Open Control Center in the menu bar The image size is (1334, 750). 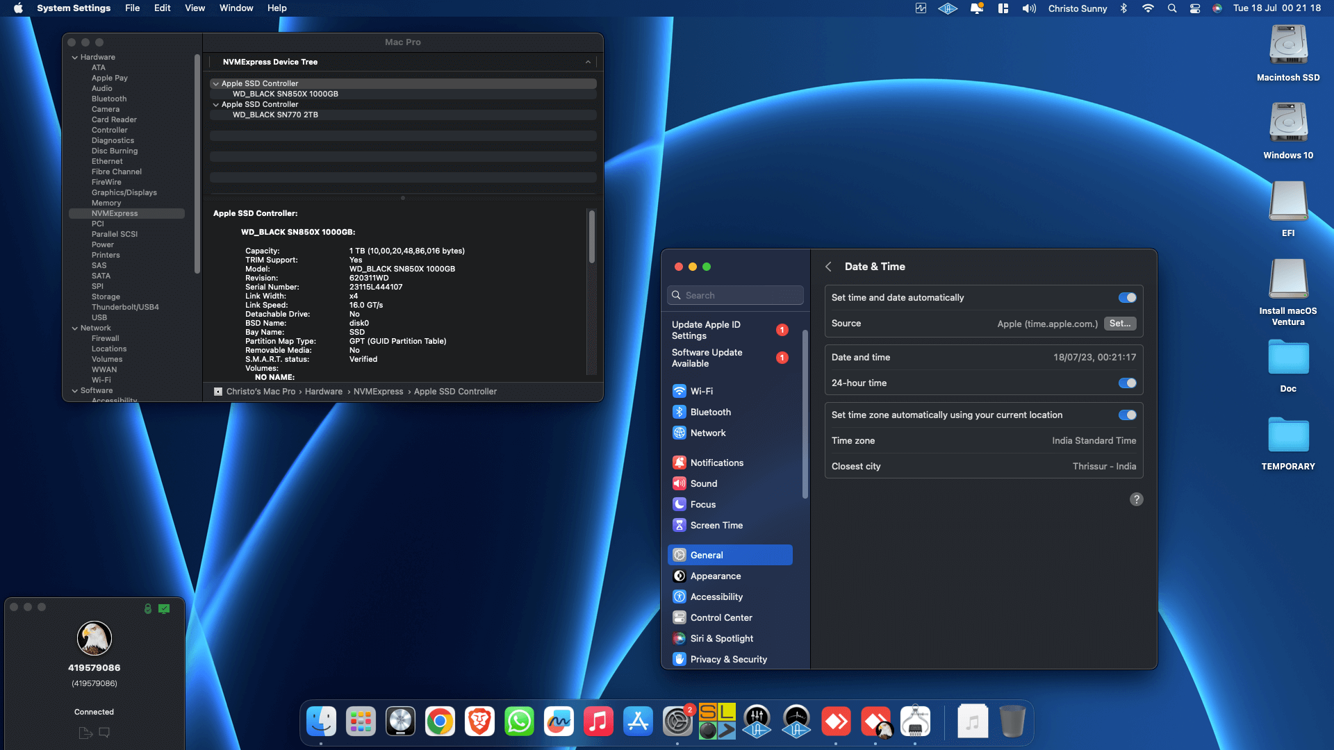[1195, 8]
